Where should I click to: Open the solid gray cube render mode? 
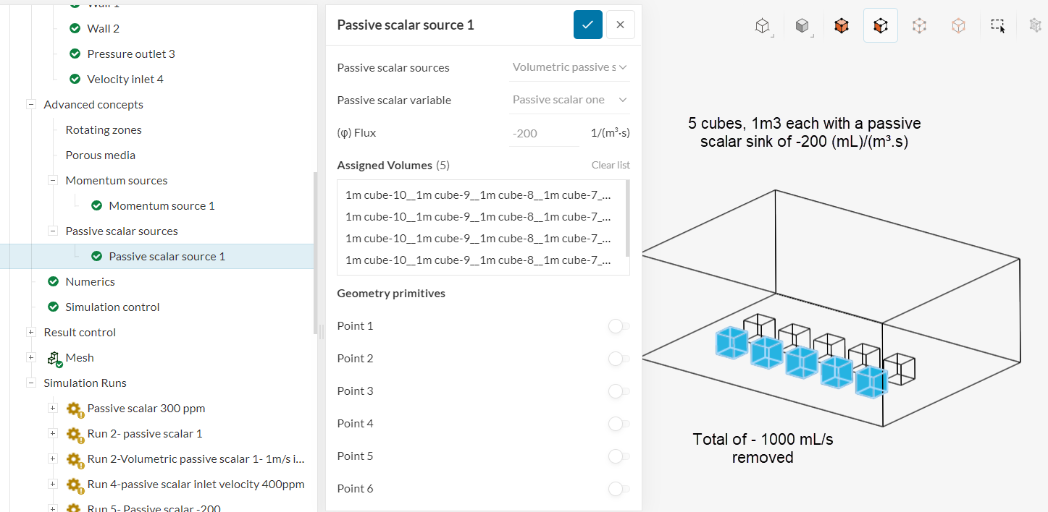pos(802,26)
